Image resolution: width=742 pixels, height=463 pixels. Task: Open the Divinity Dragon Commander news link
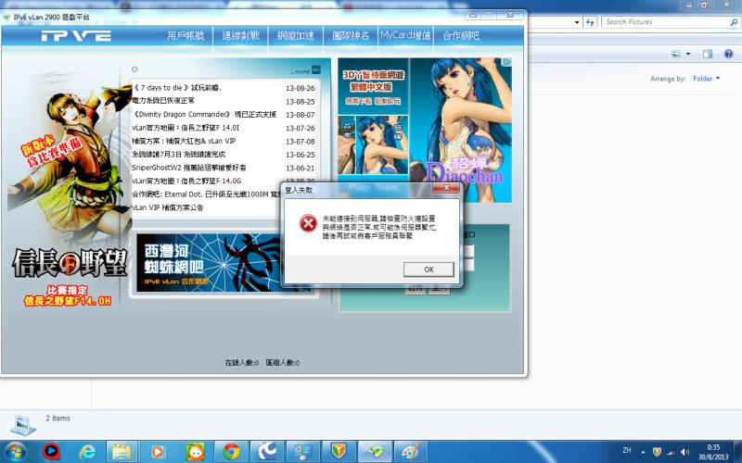pos(204,115)
